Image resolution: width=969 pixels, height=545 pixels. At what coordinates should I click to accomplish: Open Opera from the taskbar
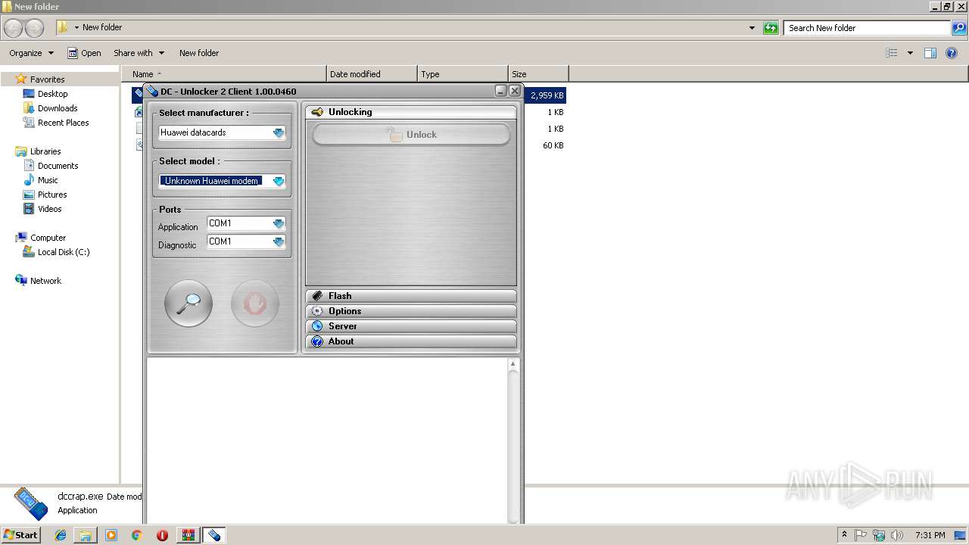pos(162,535)
